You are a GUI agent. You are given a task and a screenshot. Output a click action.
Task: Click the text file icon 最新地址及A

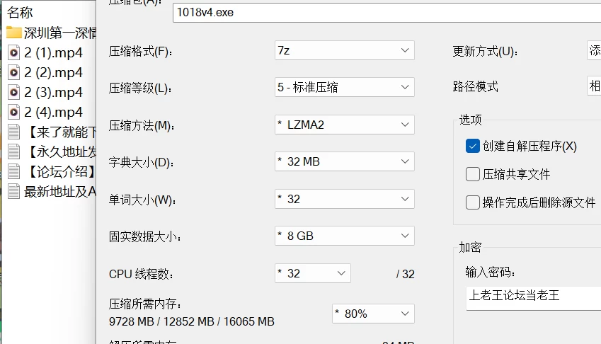(13, 192)
